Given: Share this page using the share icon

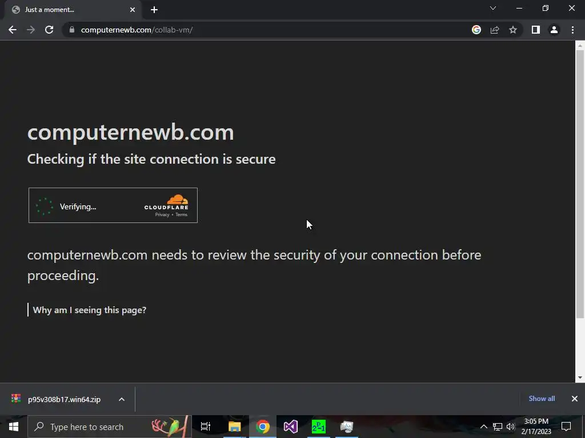Looking at the screenshot, I should pos(495,30).
